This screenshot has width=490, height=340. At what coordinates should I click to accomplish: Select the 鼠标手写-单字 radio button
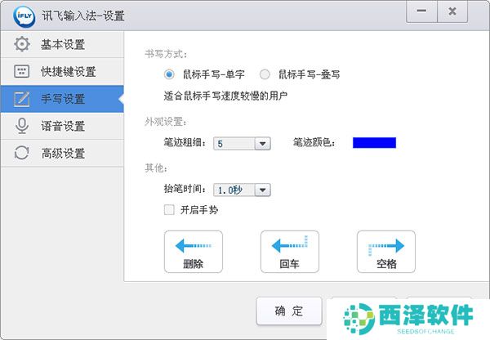coord(169,74)
